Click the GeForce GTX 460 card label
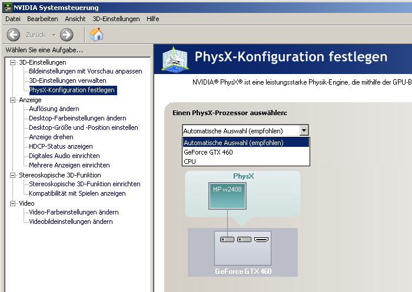The height and width of the screenshot is (292, 412). [243, 271]
